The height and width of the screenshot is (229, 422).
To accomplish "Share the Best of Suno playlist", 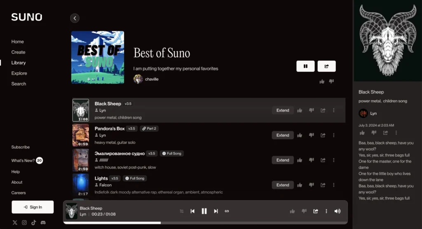I will point(326,66).
